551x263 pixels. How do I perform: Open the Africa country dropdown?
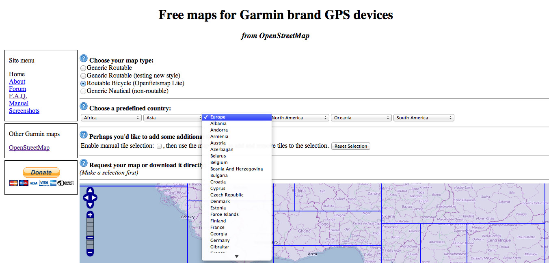pos(111,118)
